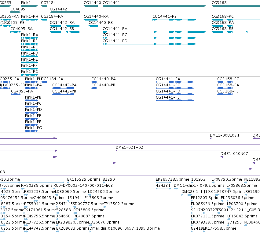The width and height of the screenshot is (260, 233).
Task: Select protein Pink1-PE
Action: [x=31, y=119]
